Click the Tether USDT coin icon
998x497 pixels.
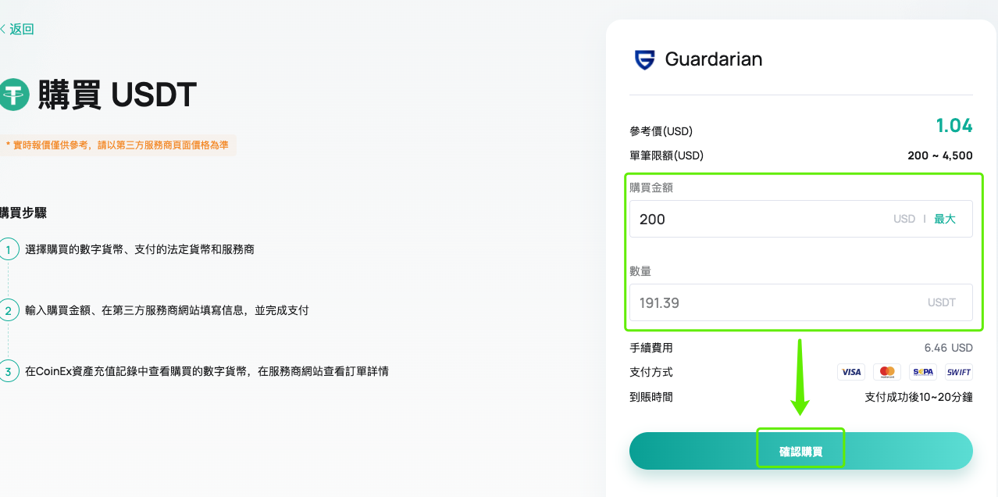pos(13,95)
